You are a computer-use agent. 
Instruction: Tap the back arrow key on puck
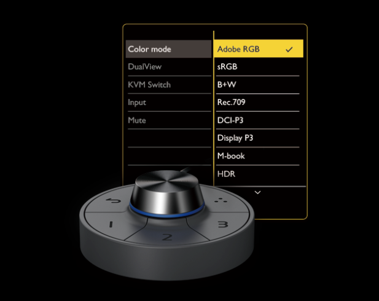click(113, 200)
